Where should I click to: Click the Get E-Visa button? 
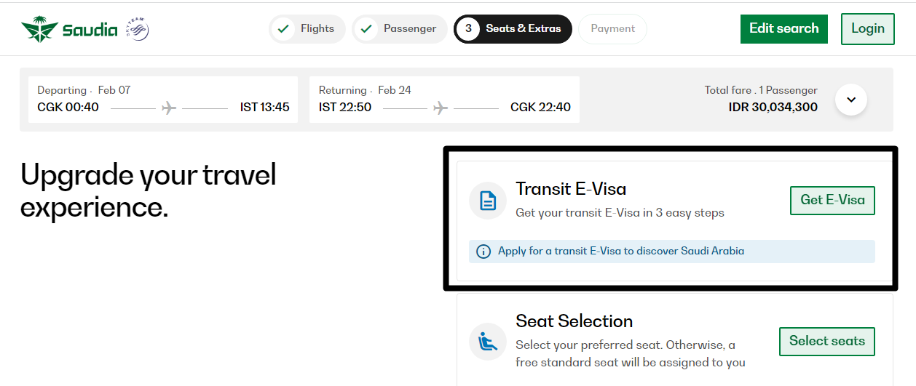(832, 201)
